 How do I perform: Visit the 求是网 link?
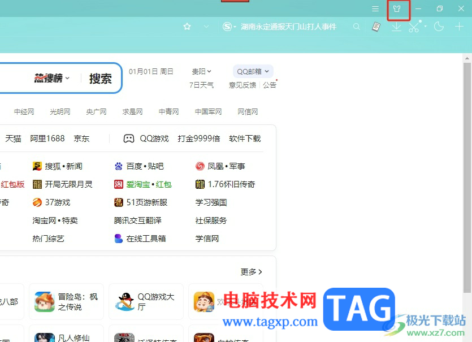132,112
